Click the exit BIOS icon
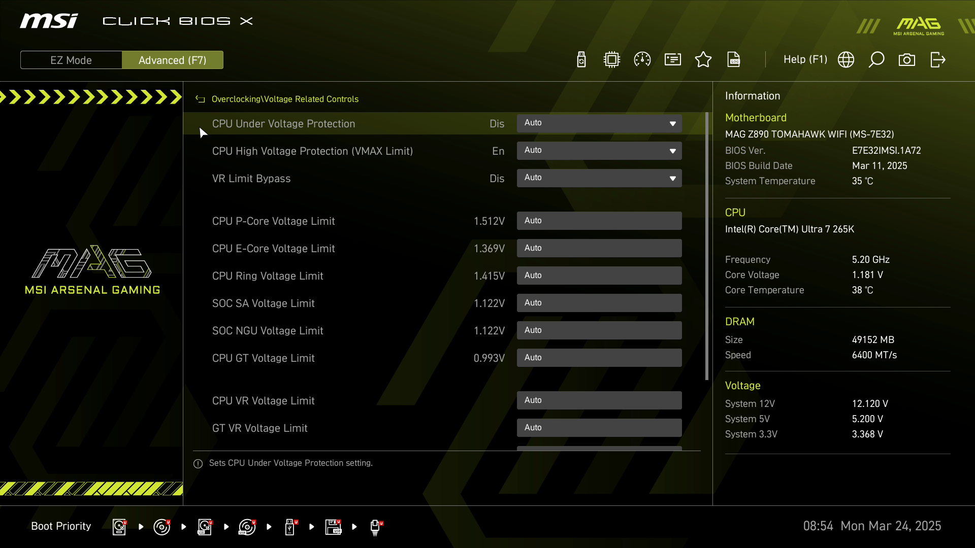The image size is (975, 548). [x=938, y=60]
